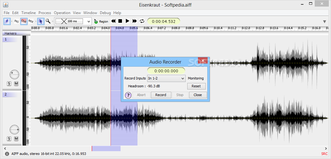Solo channel 1 with S button

pos(9,84)
